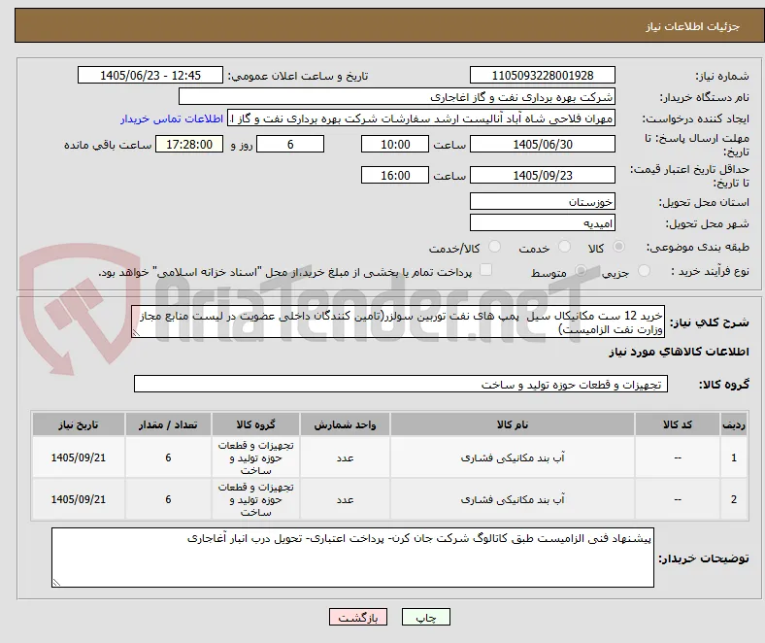Click buyer notes textarea پیشنهاد فنی الزامیست
The height and width of the screenshot is (643, 765).
tap(352, 558)
